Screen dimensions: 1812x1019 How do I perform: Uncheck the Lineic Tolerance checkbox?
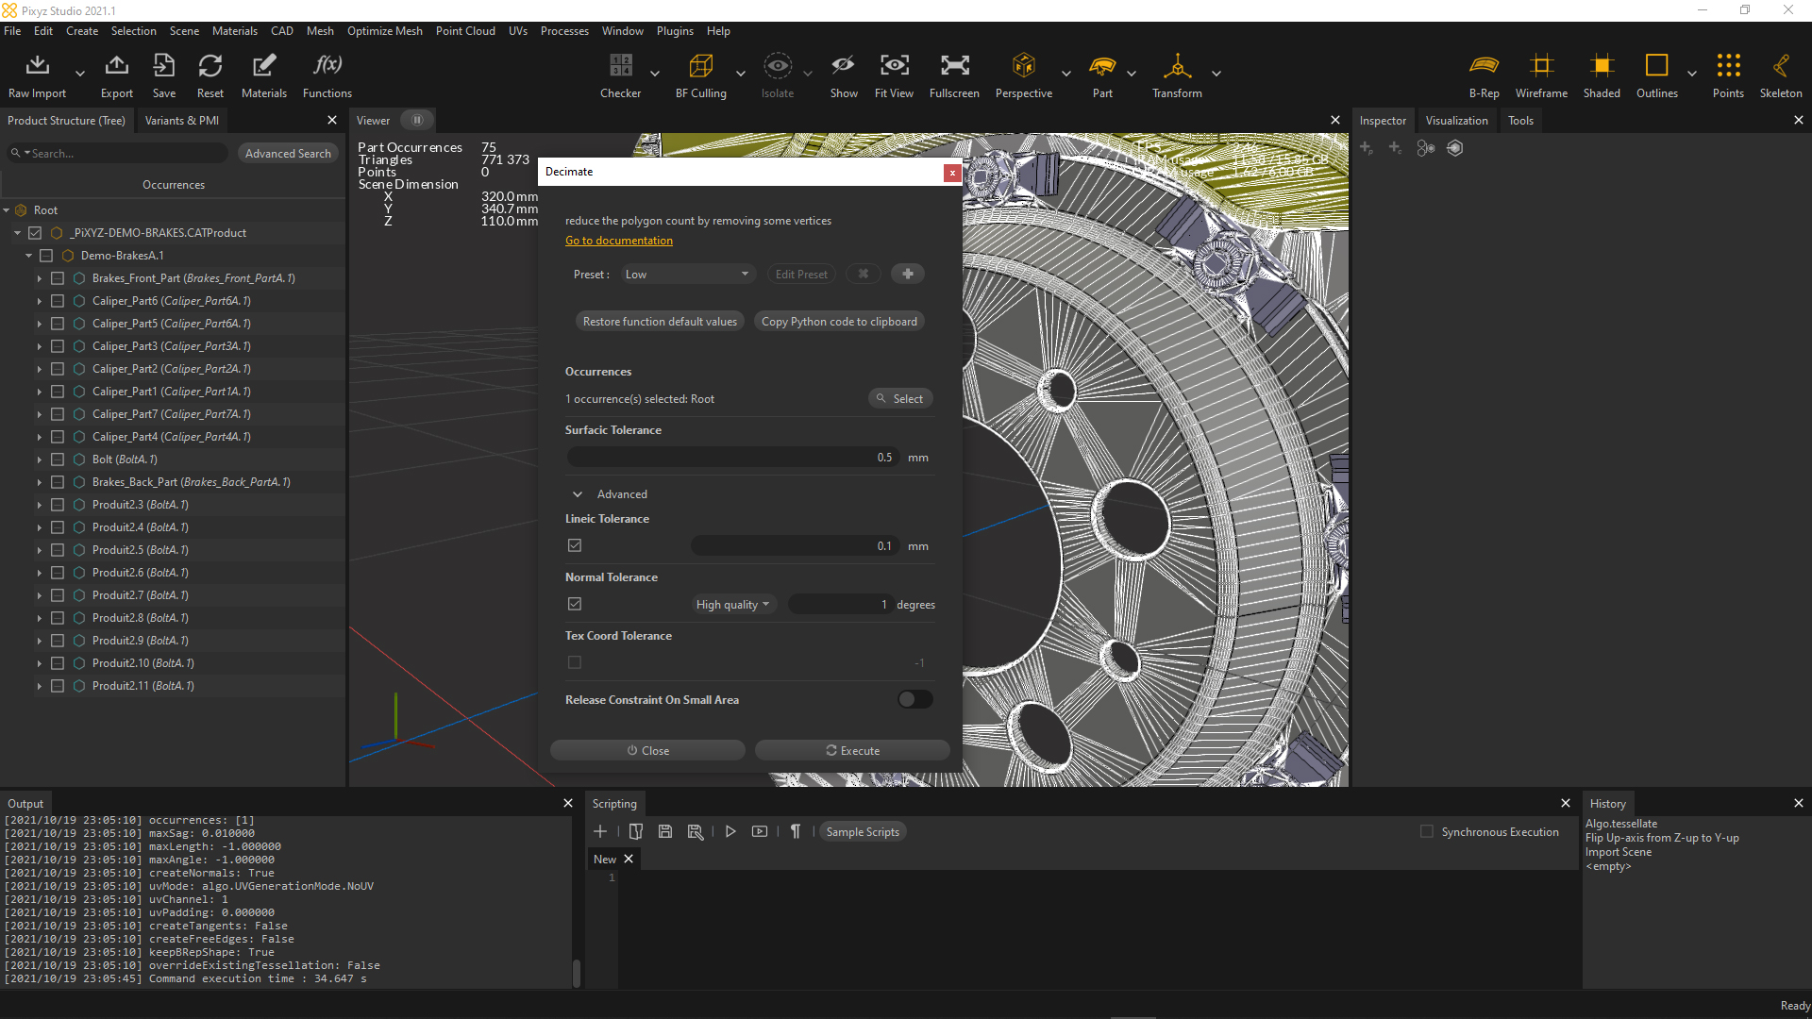[574, 545]
